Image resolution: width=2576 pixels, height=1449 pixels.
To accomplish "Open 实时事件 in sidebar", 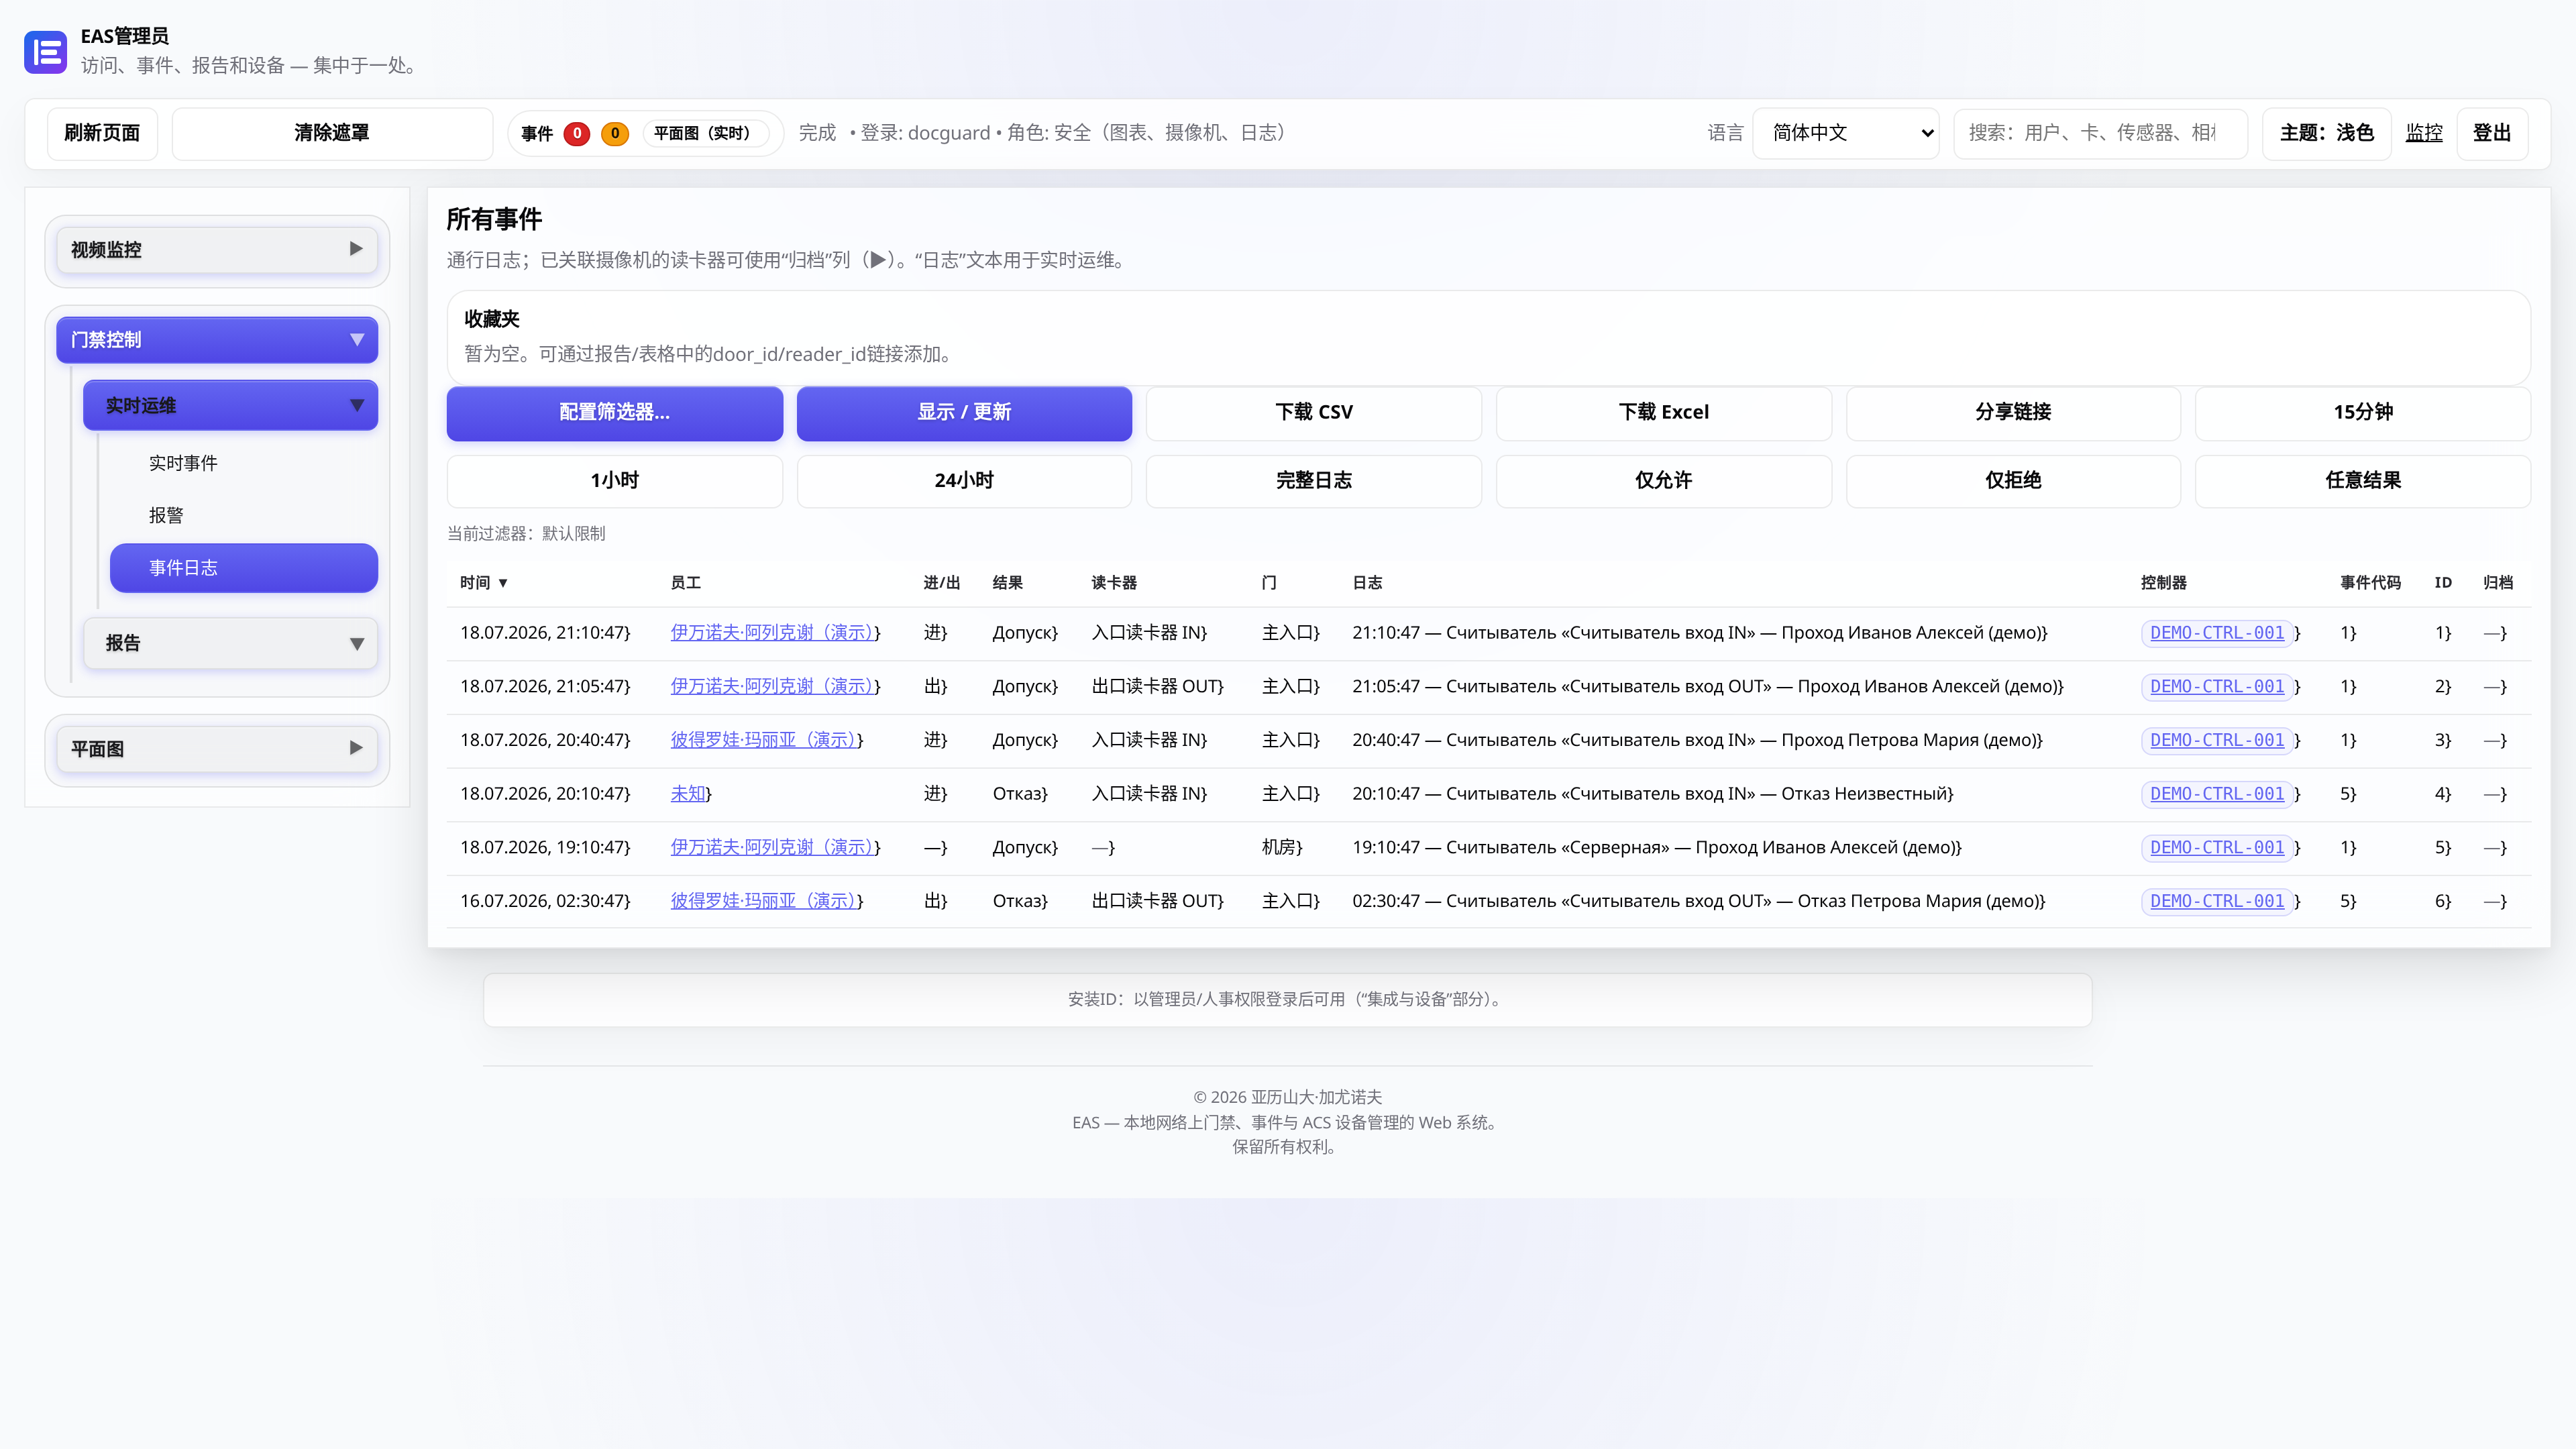I will point(183,463).
